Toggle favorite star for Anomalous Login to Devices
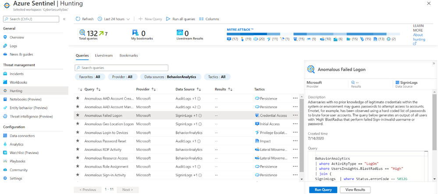Viewport: 438px width, 194px height. (78, 133)
